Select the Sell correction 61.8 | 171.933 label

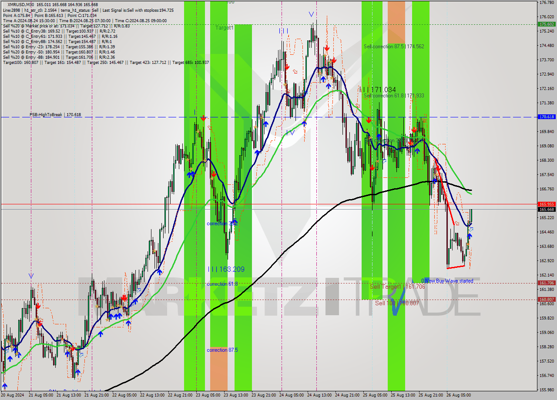click(x=394, y=96)
